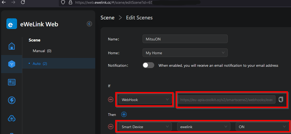The width and height of the screenshot is (291, 134).
Task: Remove the WebHook condition with minus icon
Action: [x=111, y=99]
